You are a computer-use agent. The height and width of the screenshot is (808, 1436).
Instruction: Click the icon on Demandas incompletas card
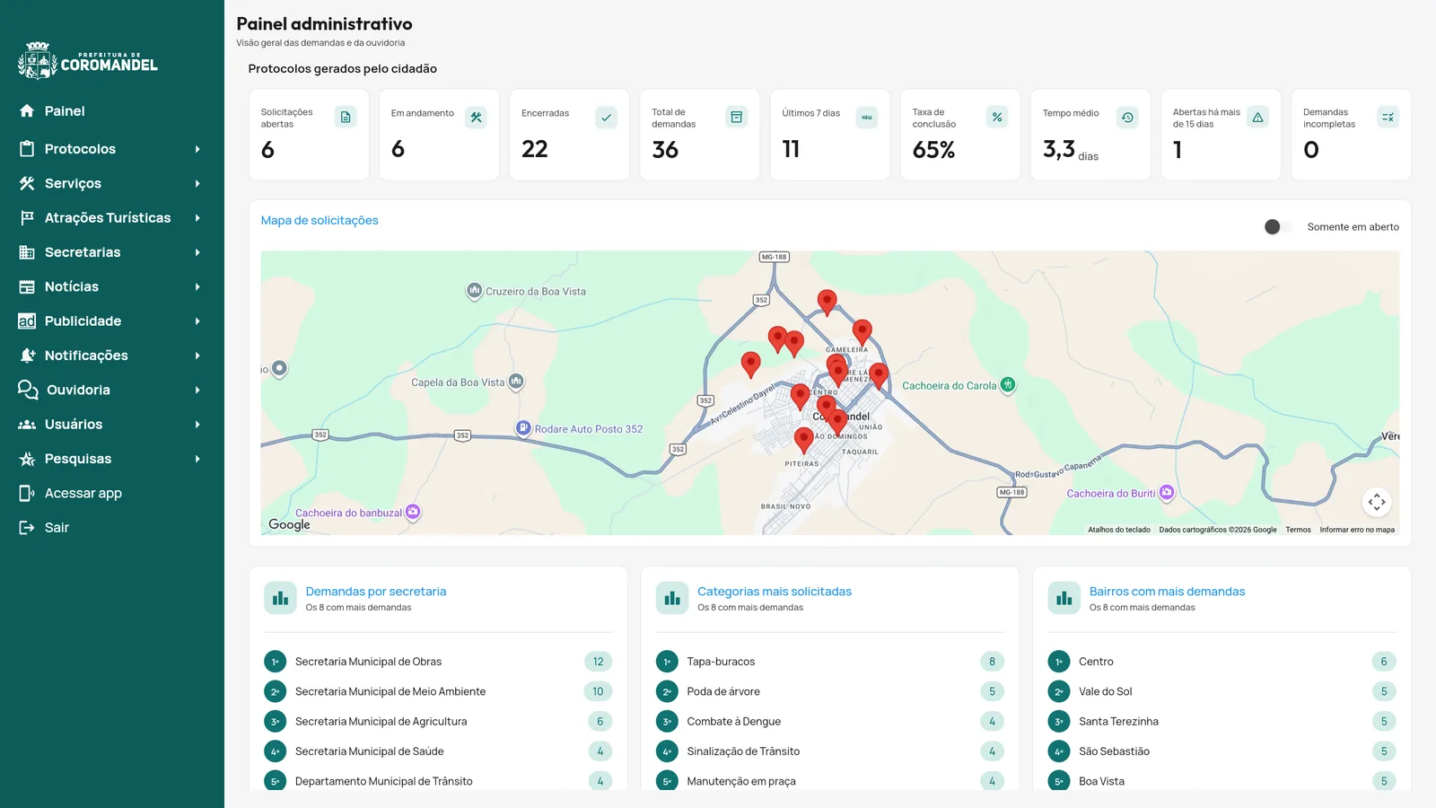tap(1388, 117)
